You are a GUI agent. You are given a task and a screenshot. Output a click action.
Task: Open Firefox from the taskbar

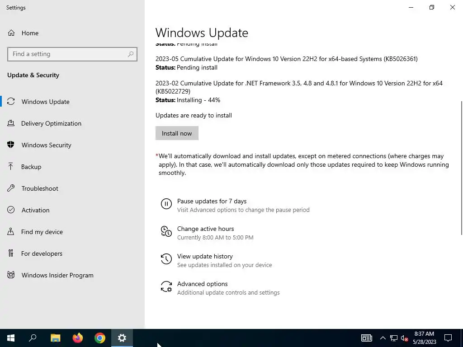click(x=78, y=338)
